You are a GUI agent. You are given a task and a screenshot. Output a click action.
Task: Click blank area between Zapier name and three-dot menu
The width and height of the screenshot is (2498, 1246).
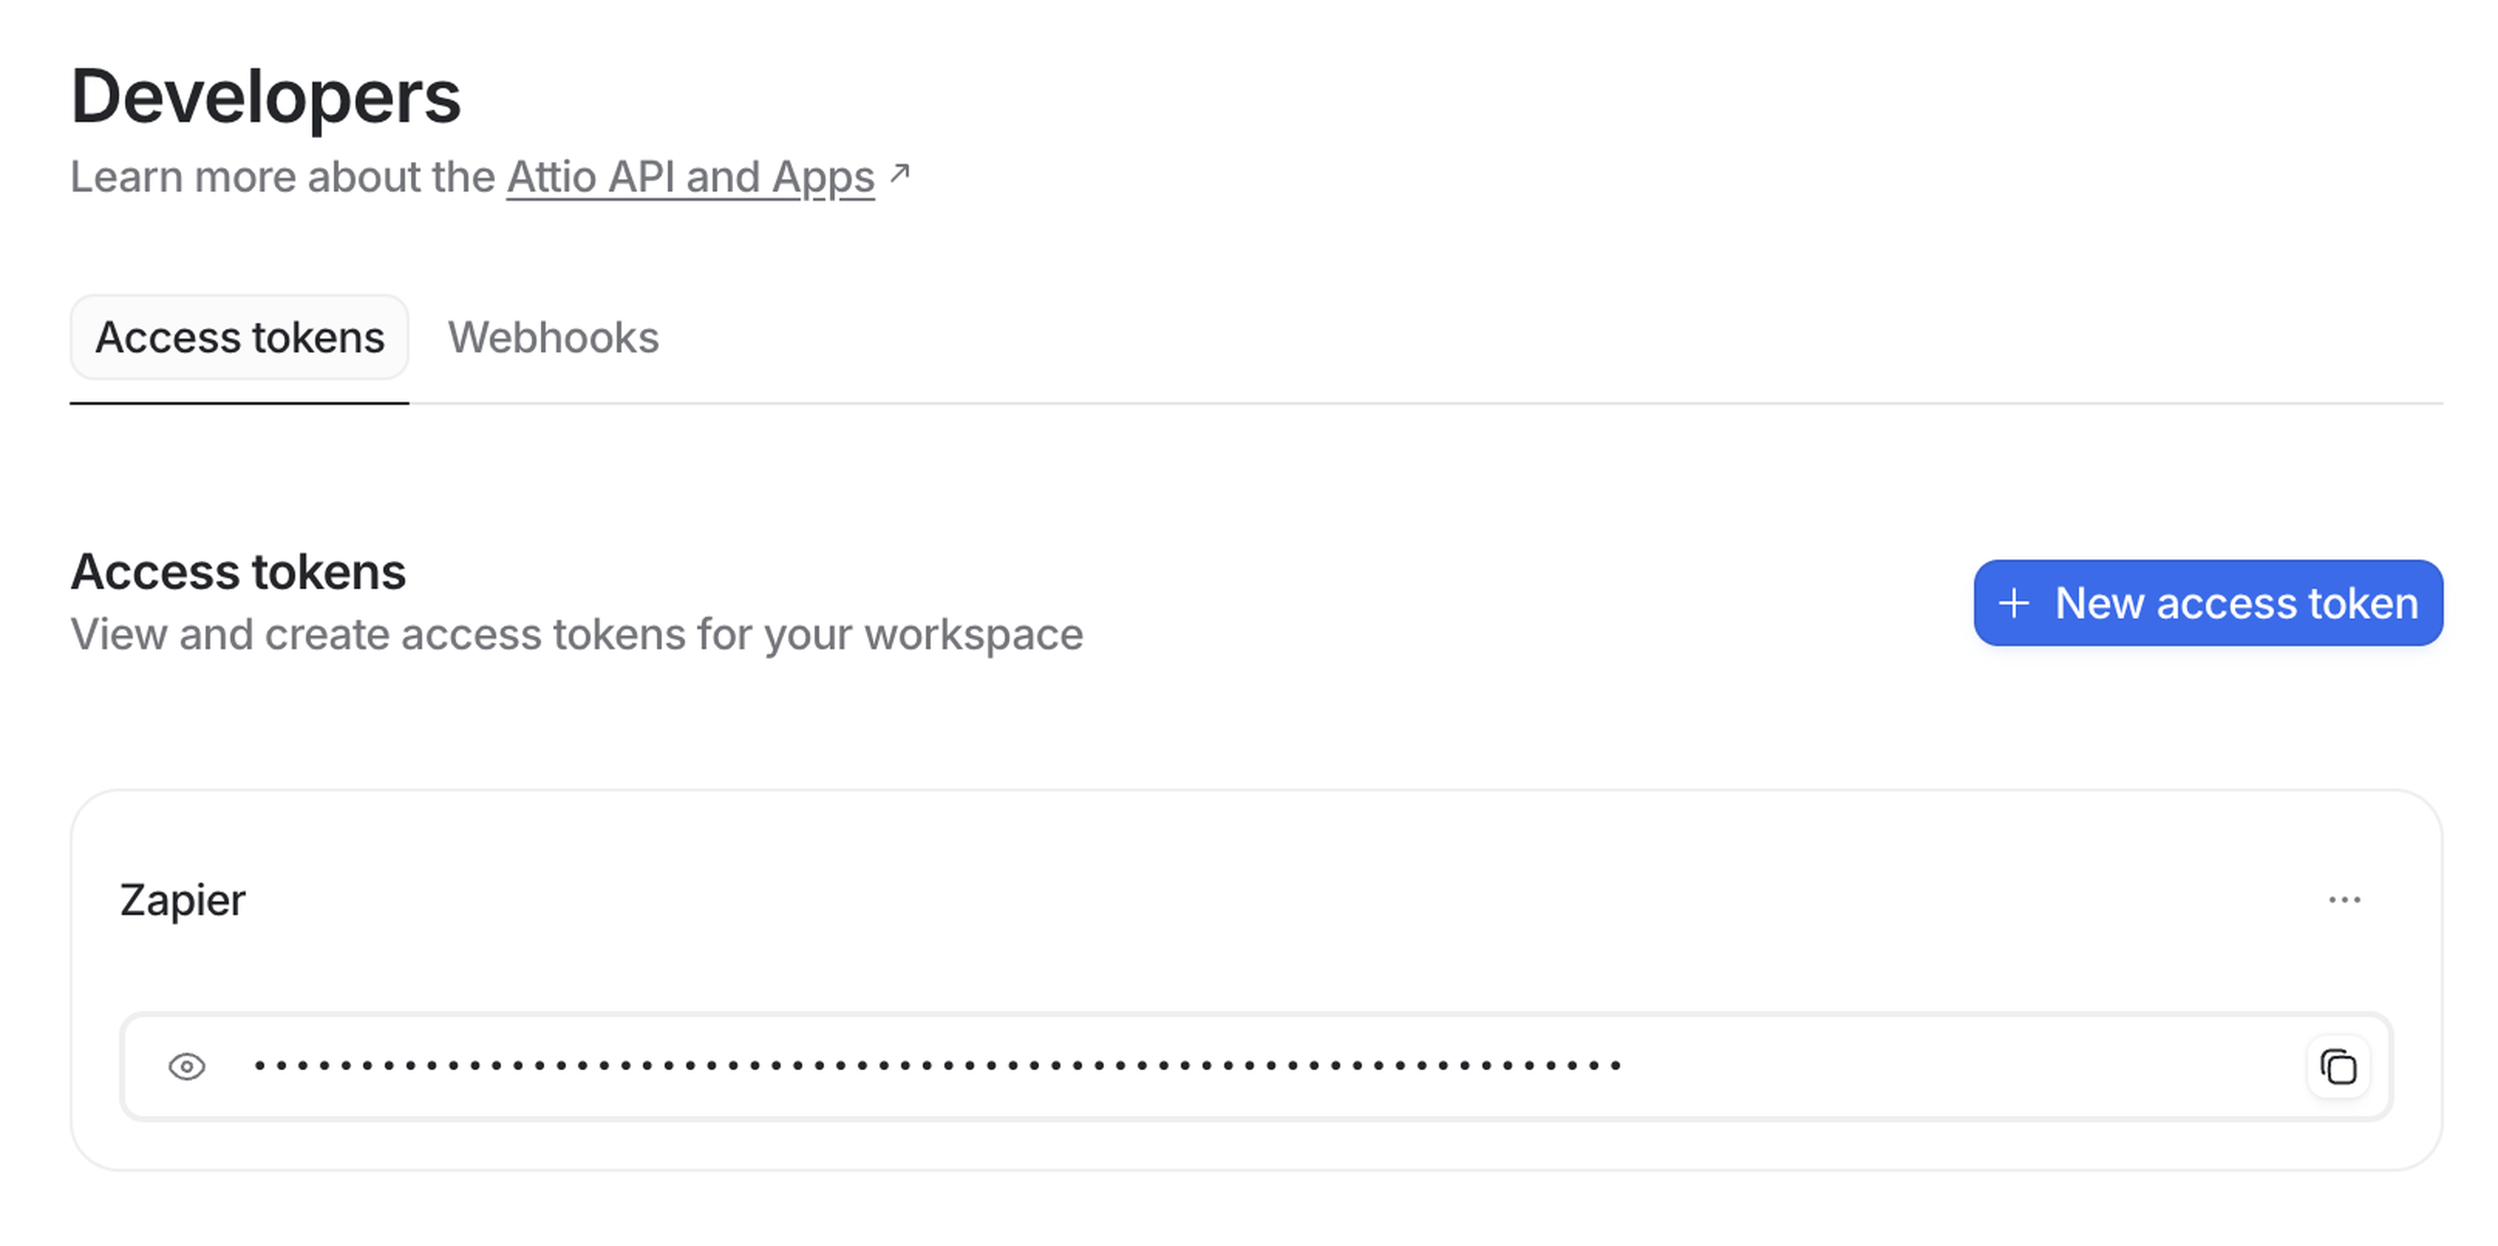tap(1261, 901)
